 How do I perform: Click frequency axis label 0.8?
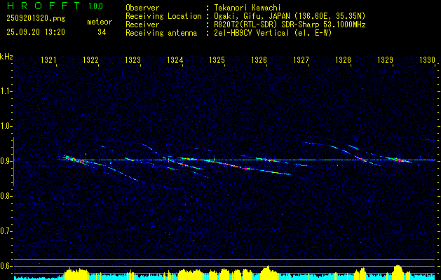pyautogui.click(x=6, y=196)
